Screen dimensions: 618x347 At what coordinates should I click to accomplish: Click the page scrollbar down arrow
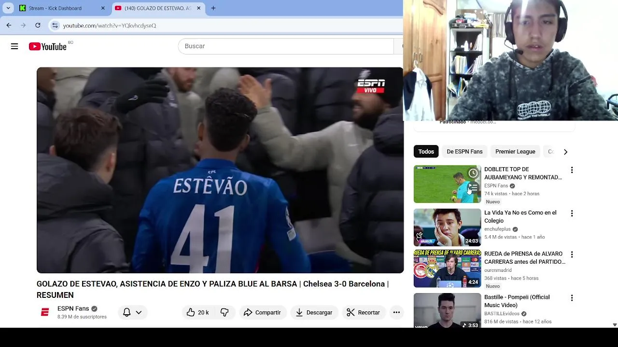point(615,325)
